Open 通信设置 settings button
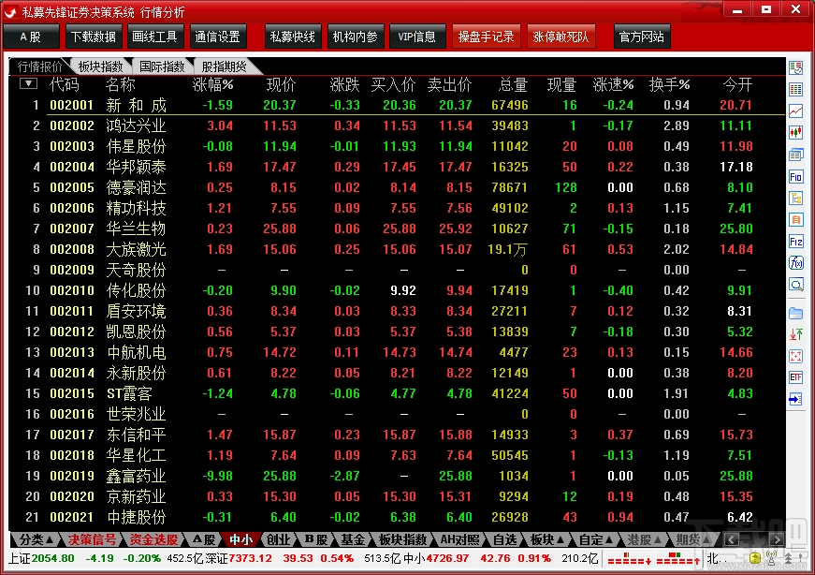 click(218, 37)
